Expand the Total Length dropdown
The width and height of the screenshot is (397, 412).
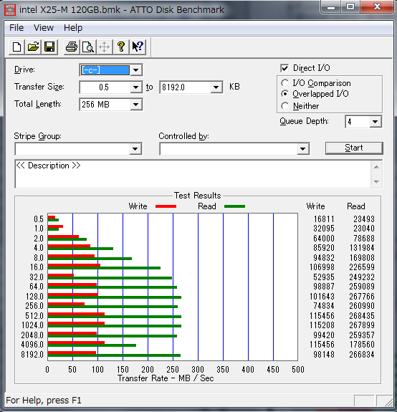point(136,105)
